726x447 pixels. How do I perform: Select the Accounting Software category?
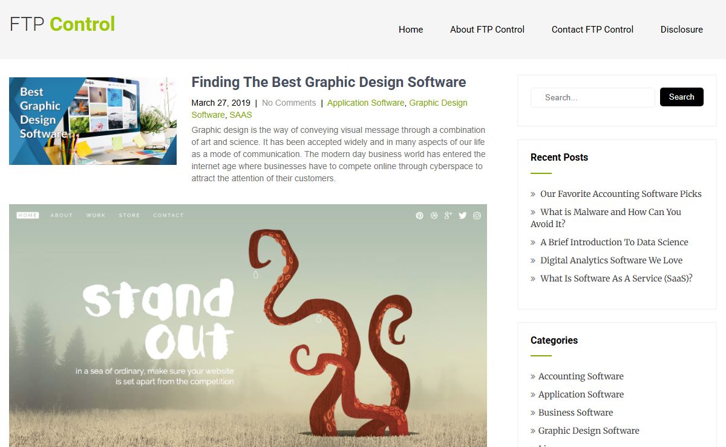[581, 376]
